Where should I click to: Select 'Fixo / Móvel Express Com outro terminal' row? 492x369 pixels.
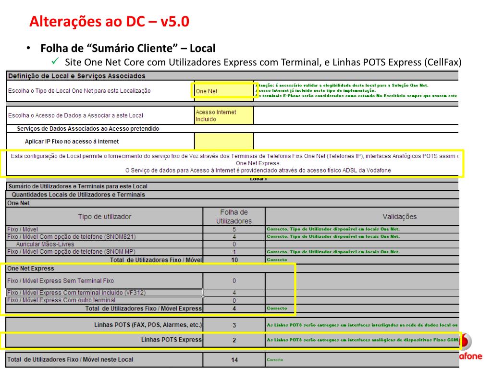point(61,300)
